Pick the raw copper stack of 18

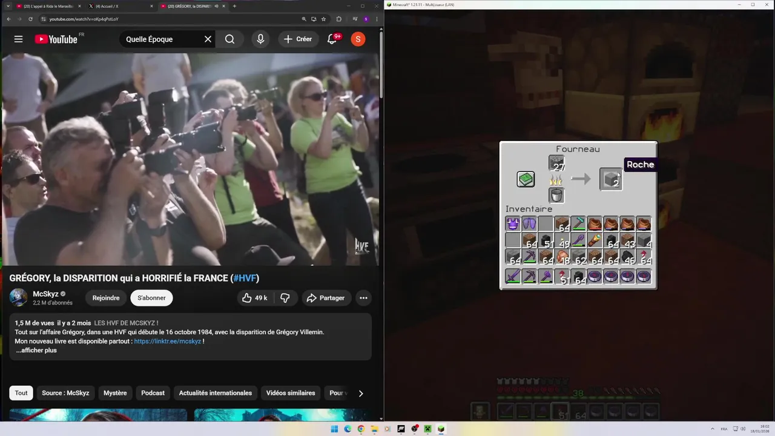point(562,257)
